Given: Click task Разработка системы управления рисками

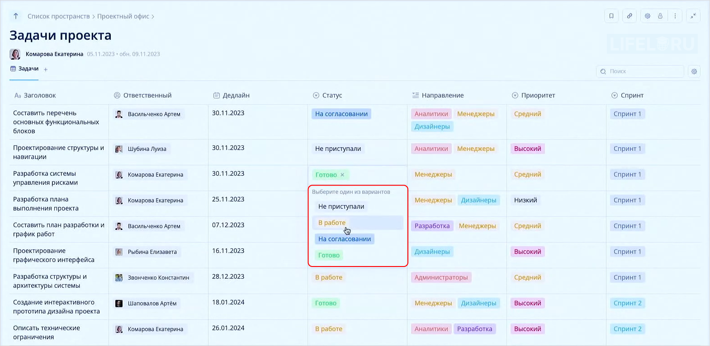Looking at the screenshot, I should [x=45, y=178].
